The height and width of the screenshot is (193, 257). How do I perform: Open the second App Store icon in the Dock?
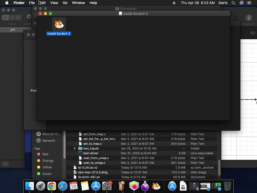tap(172, 186)
